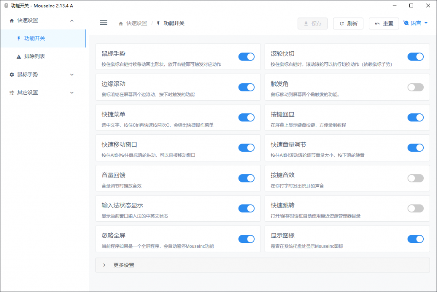Open the 语言 dropdown menu
This screenshot has width=437, height=292.
pyautogui.click(x=416, y=23)
